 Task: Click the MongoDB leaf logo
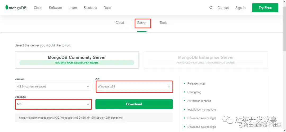click(x=16, y=8)
